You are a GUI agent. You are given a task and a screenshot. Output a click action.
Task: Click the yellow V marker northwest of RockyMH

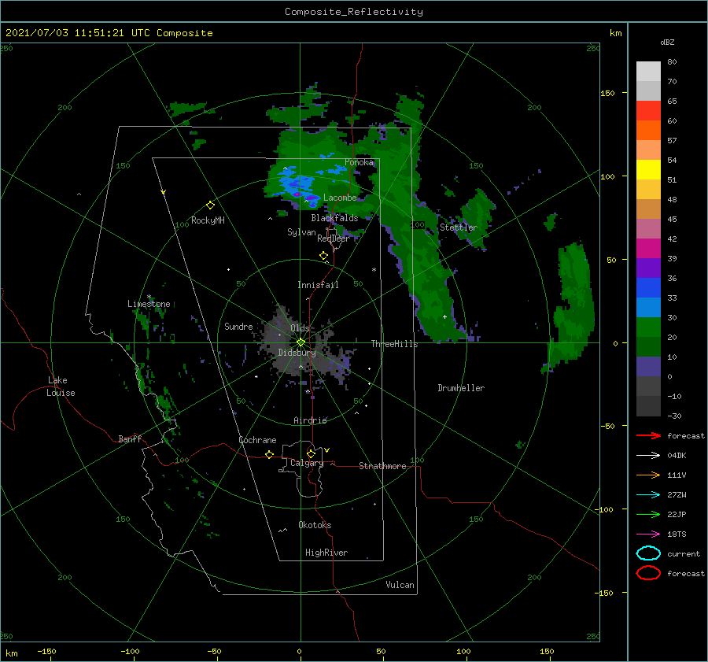(x=164, y=192)
